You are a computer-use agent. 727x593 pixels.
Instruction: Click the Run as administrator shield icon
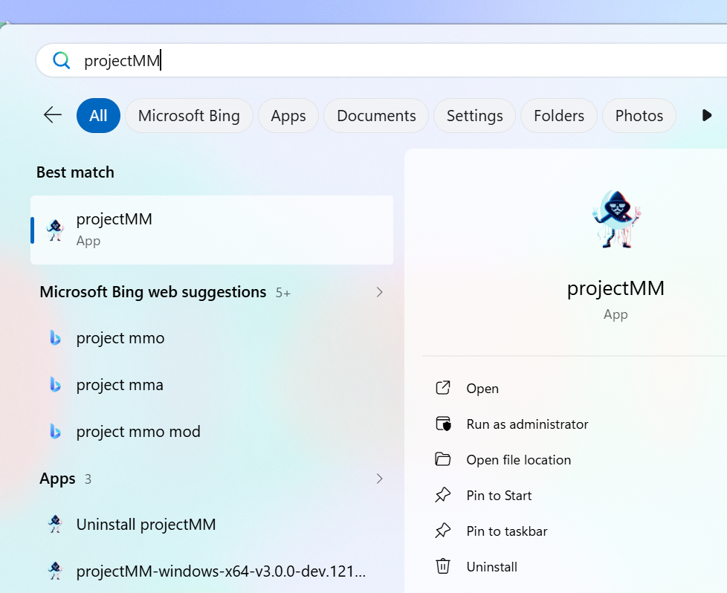click(x=443, y=424)
